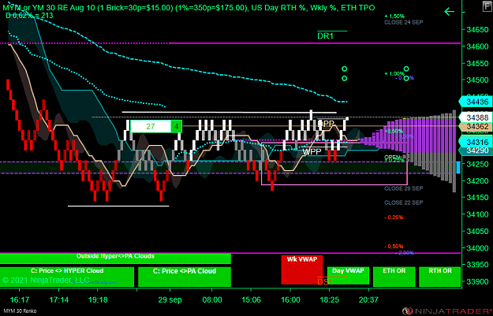This screenshot has height=316, width=493.
Task: Click the 34250 price axis label
Action: pos(477,164)
